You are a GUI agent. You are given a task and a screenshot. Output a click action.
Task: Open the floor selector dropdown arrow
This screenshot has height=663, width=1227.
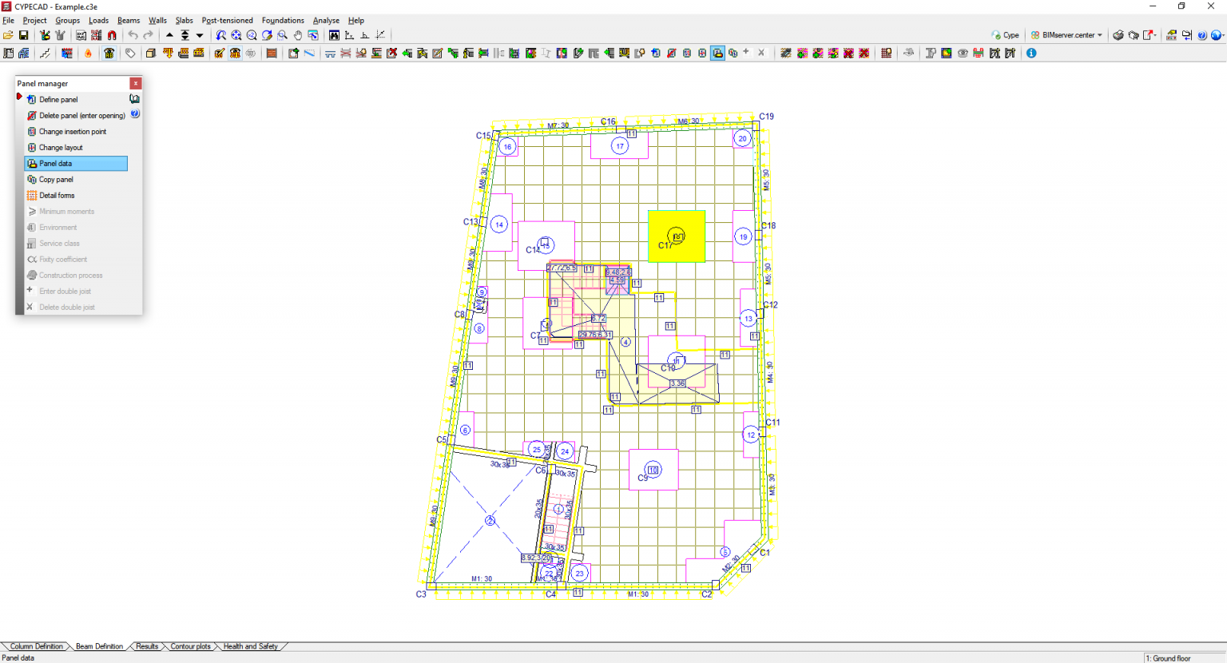[199, 35]
